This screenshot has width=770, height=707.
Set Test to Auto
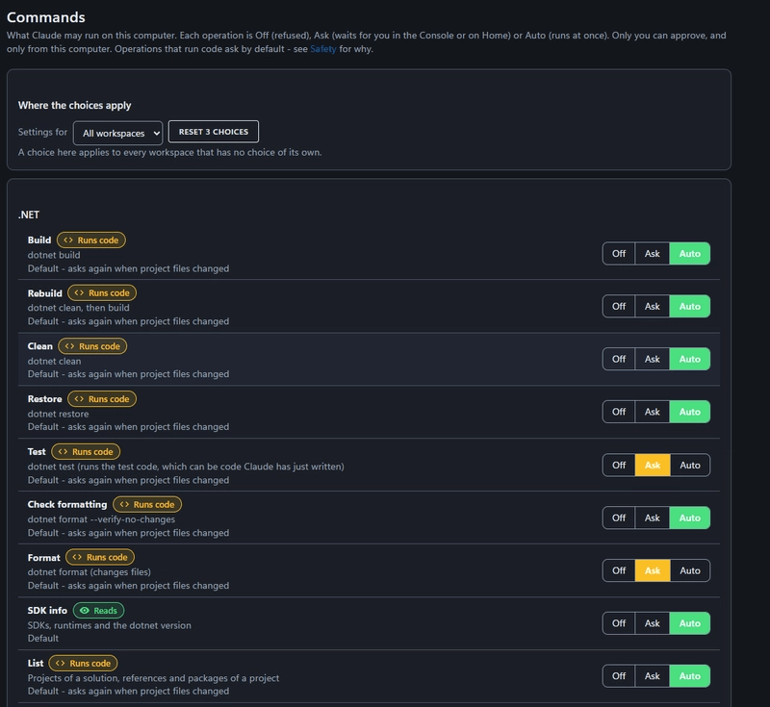[689, 466]
